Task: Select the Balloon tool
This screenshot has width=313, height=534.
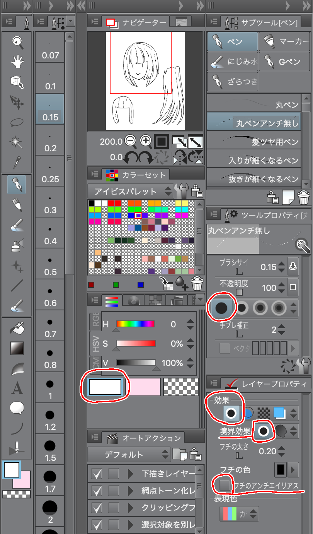Action: pyautogui.click(x=17, y=408)
